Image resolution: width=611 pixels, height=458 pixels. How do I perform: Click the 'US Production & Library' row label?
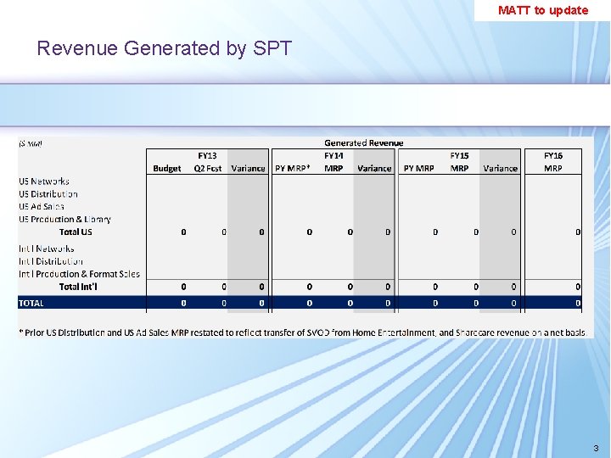[64, 220]
